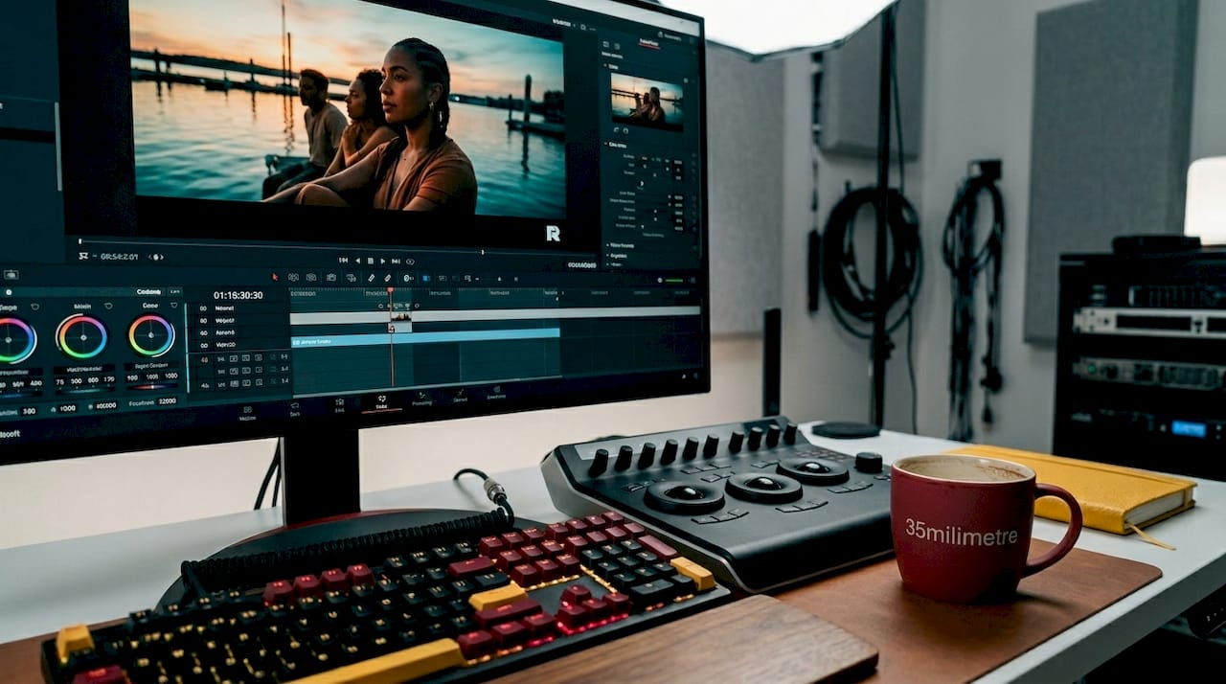Viewport: 1226px width, 684px height.
Task: Open the last page tab in bottom bar
Action: (495, 392)
